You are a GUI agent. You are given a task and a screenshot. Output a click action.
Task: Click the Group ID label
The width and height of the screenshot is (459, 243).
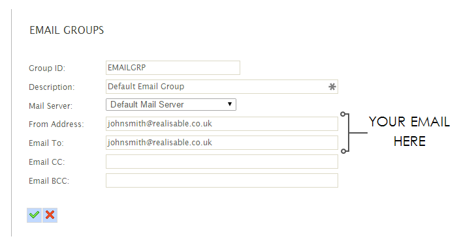(47, 68)
